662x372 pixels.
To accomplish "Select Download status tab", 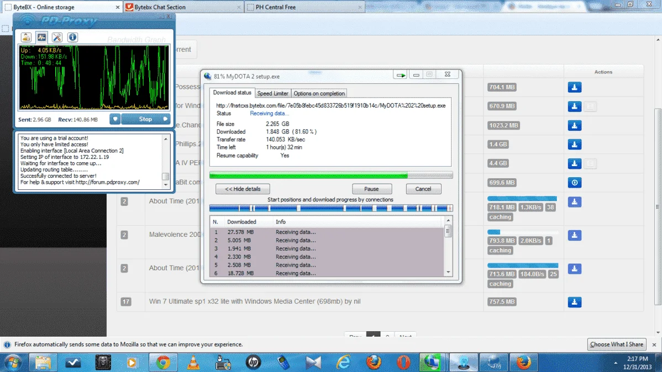I will point(232,93).
